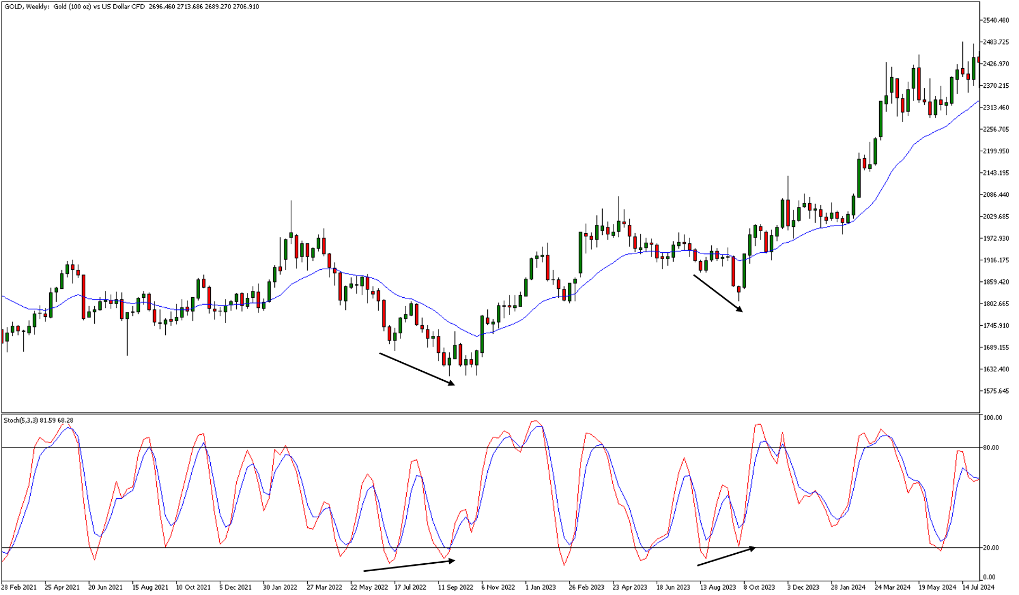Click the 24 Mar 2024 time axis label
Viewport: 1019px width, 595px height.
pyautogui.click(x=892, y=587)
